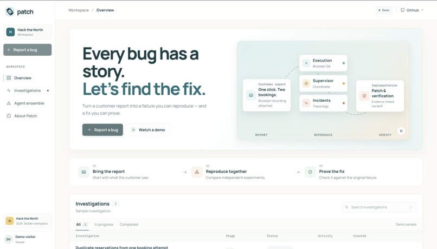Click the Reproduce together step icon
The height and width of the screenshot is (249, 437).
(x=197, y=172)
